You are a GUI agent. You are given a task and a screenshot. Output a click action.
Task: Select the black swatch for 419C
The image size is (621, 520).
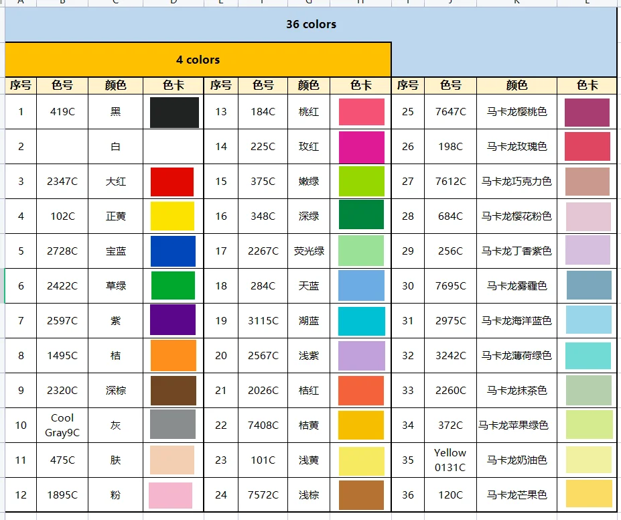tap(174, 113)
